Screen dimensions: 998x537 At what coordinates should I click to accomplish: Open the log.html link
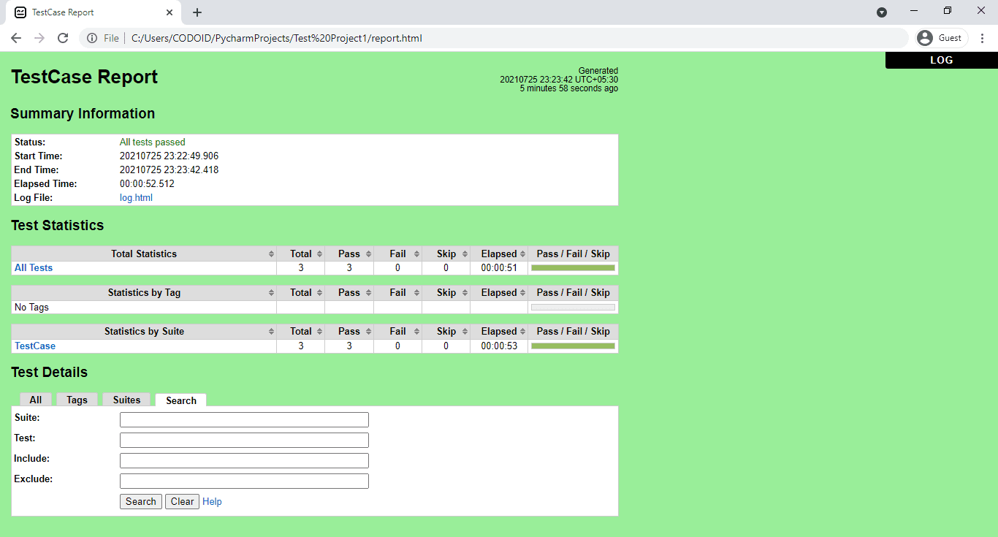coord(136,197)
